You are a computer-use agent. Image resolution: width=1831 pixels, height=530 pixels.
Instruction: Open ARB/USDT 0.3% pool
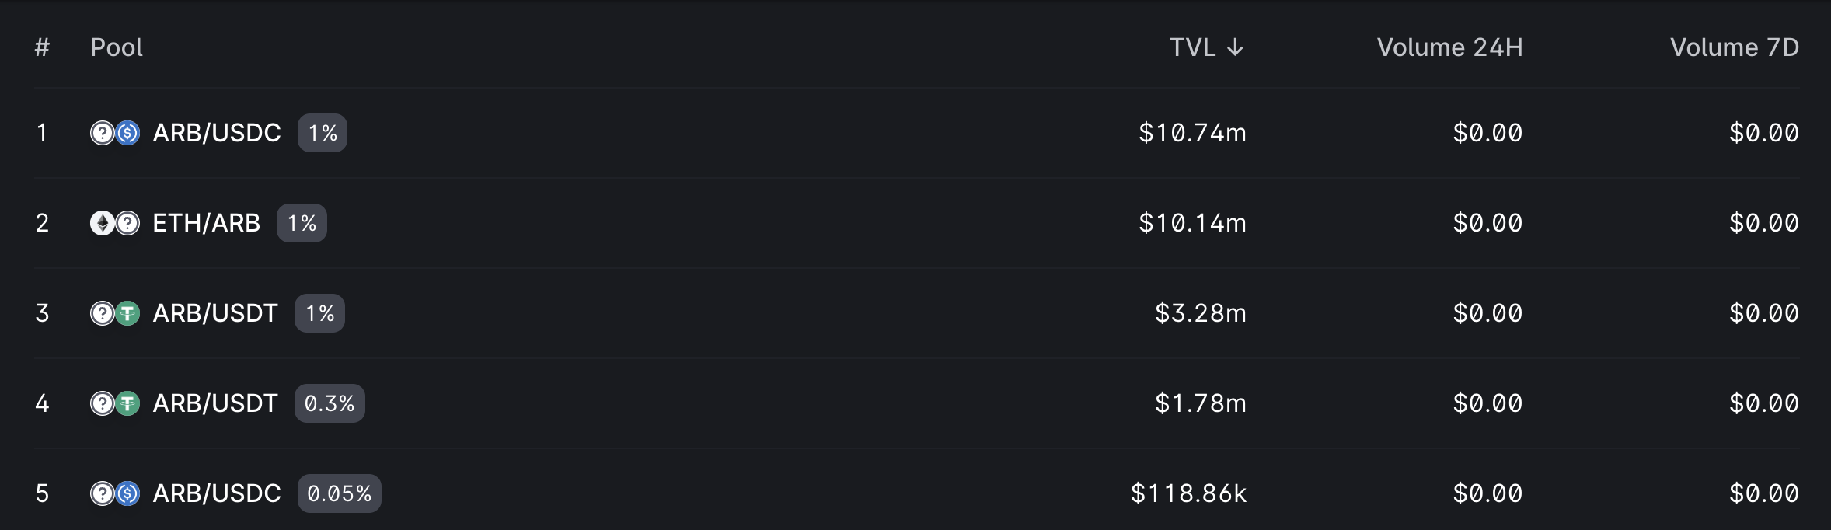click(x=215, y=403)
